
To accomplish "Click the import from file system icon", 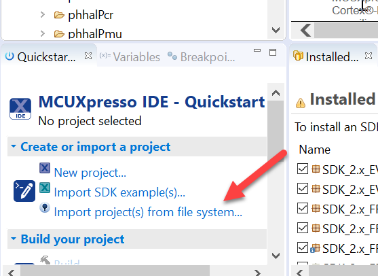I will pos(45,207).
